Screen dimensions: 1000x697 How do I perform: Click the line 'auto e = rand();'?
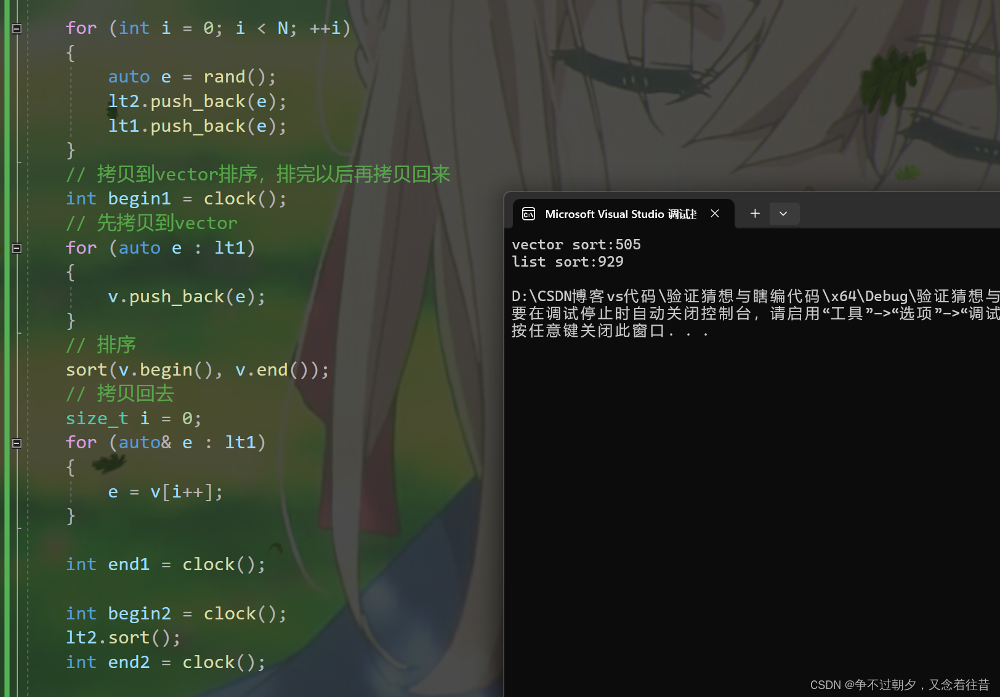tap(192, 77)
